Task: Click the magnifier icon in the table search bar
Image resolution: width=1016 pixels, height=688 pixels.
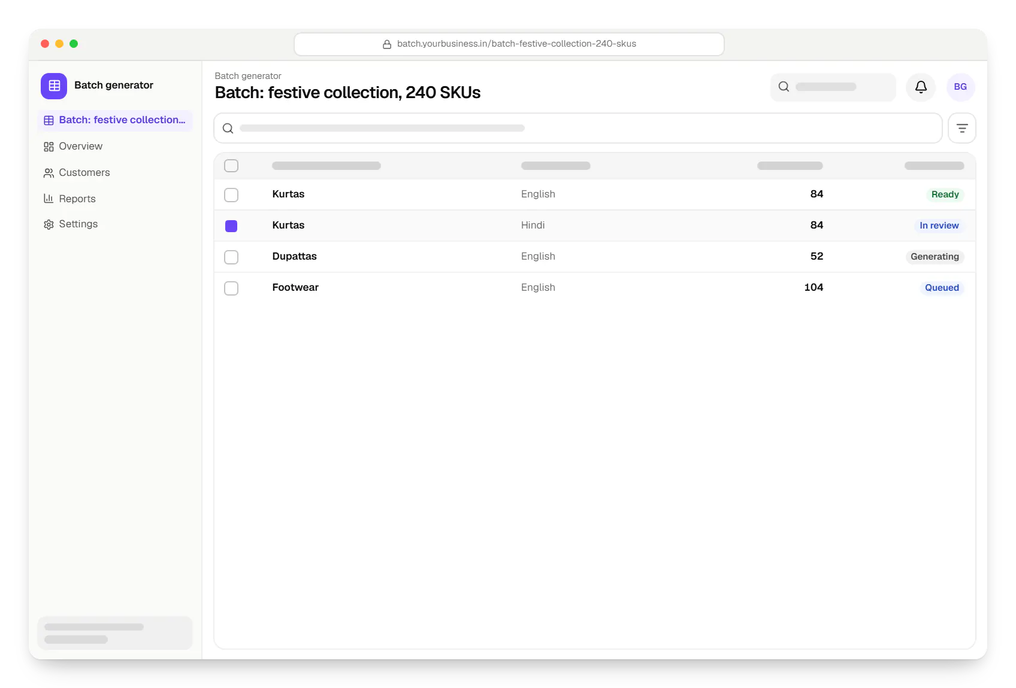Action: point(228,128)
